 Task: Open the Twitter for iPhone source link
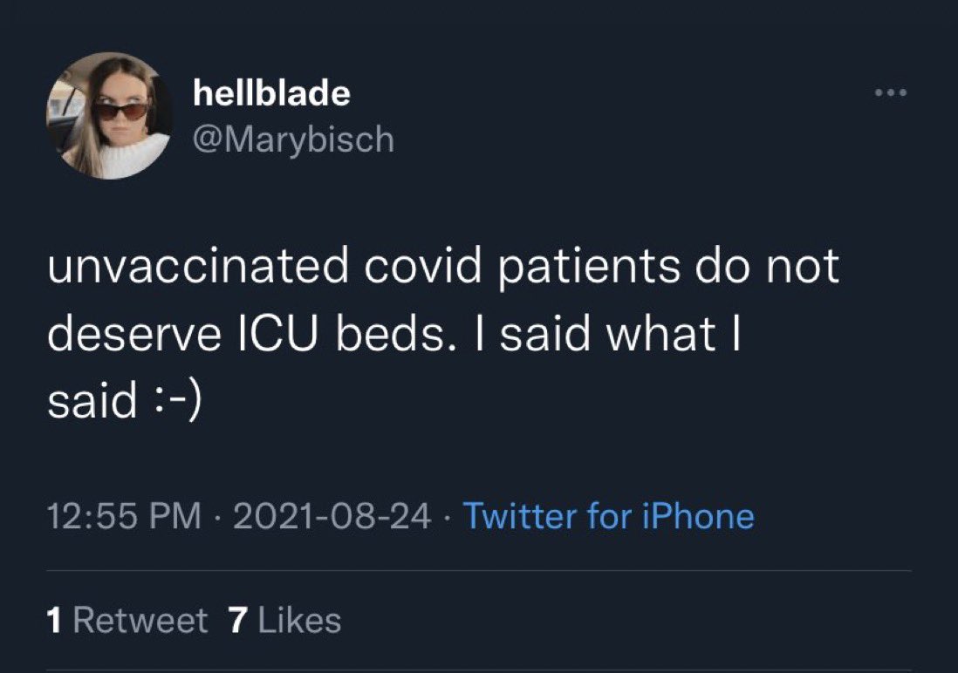[608, 515]
